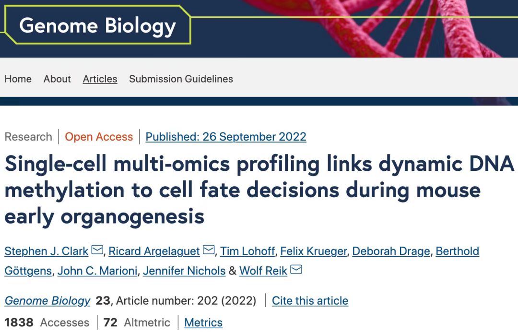
Task: Open the Metrics link
Action: (203, 322)
